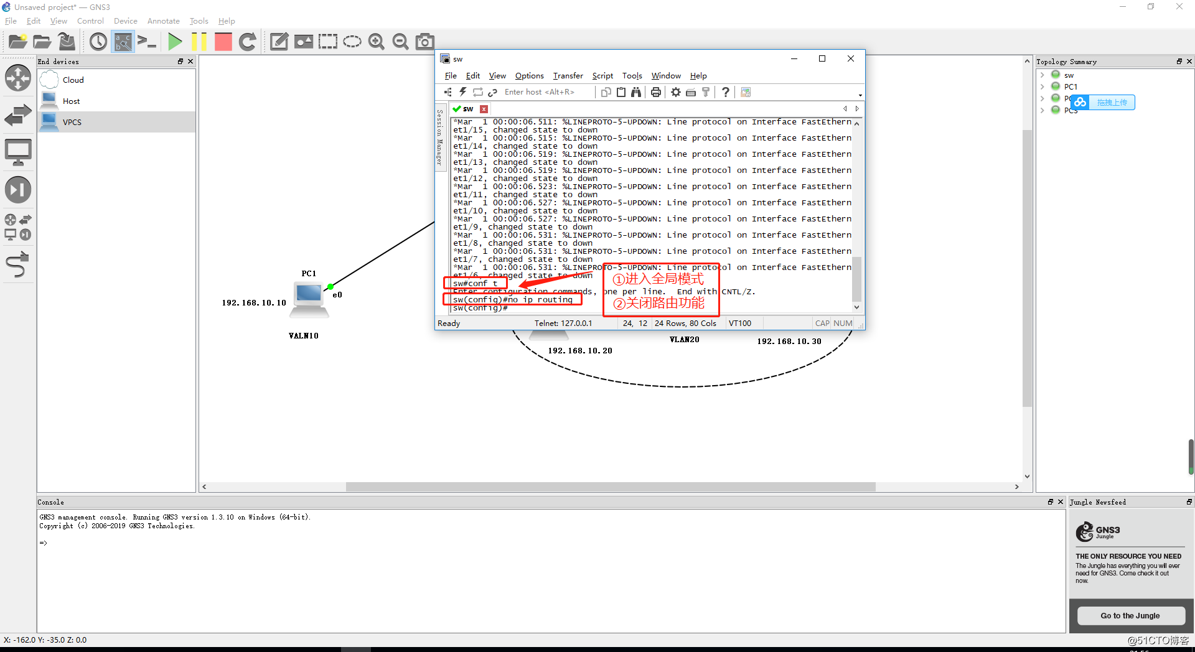
Task: Open the GNS3 Tools menu
Action: click(199, 21)
